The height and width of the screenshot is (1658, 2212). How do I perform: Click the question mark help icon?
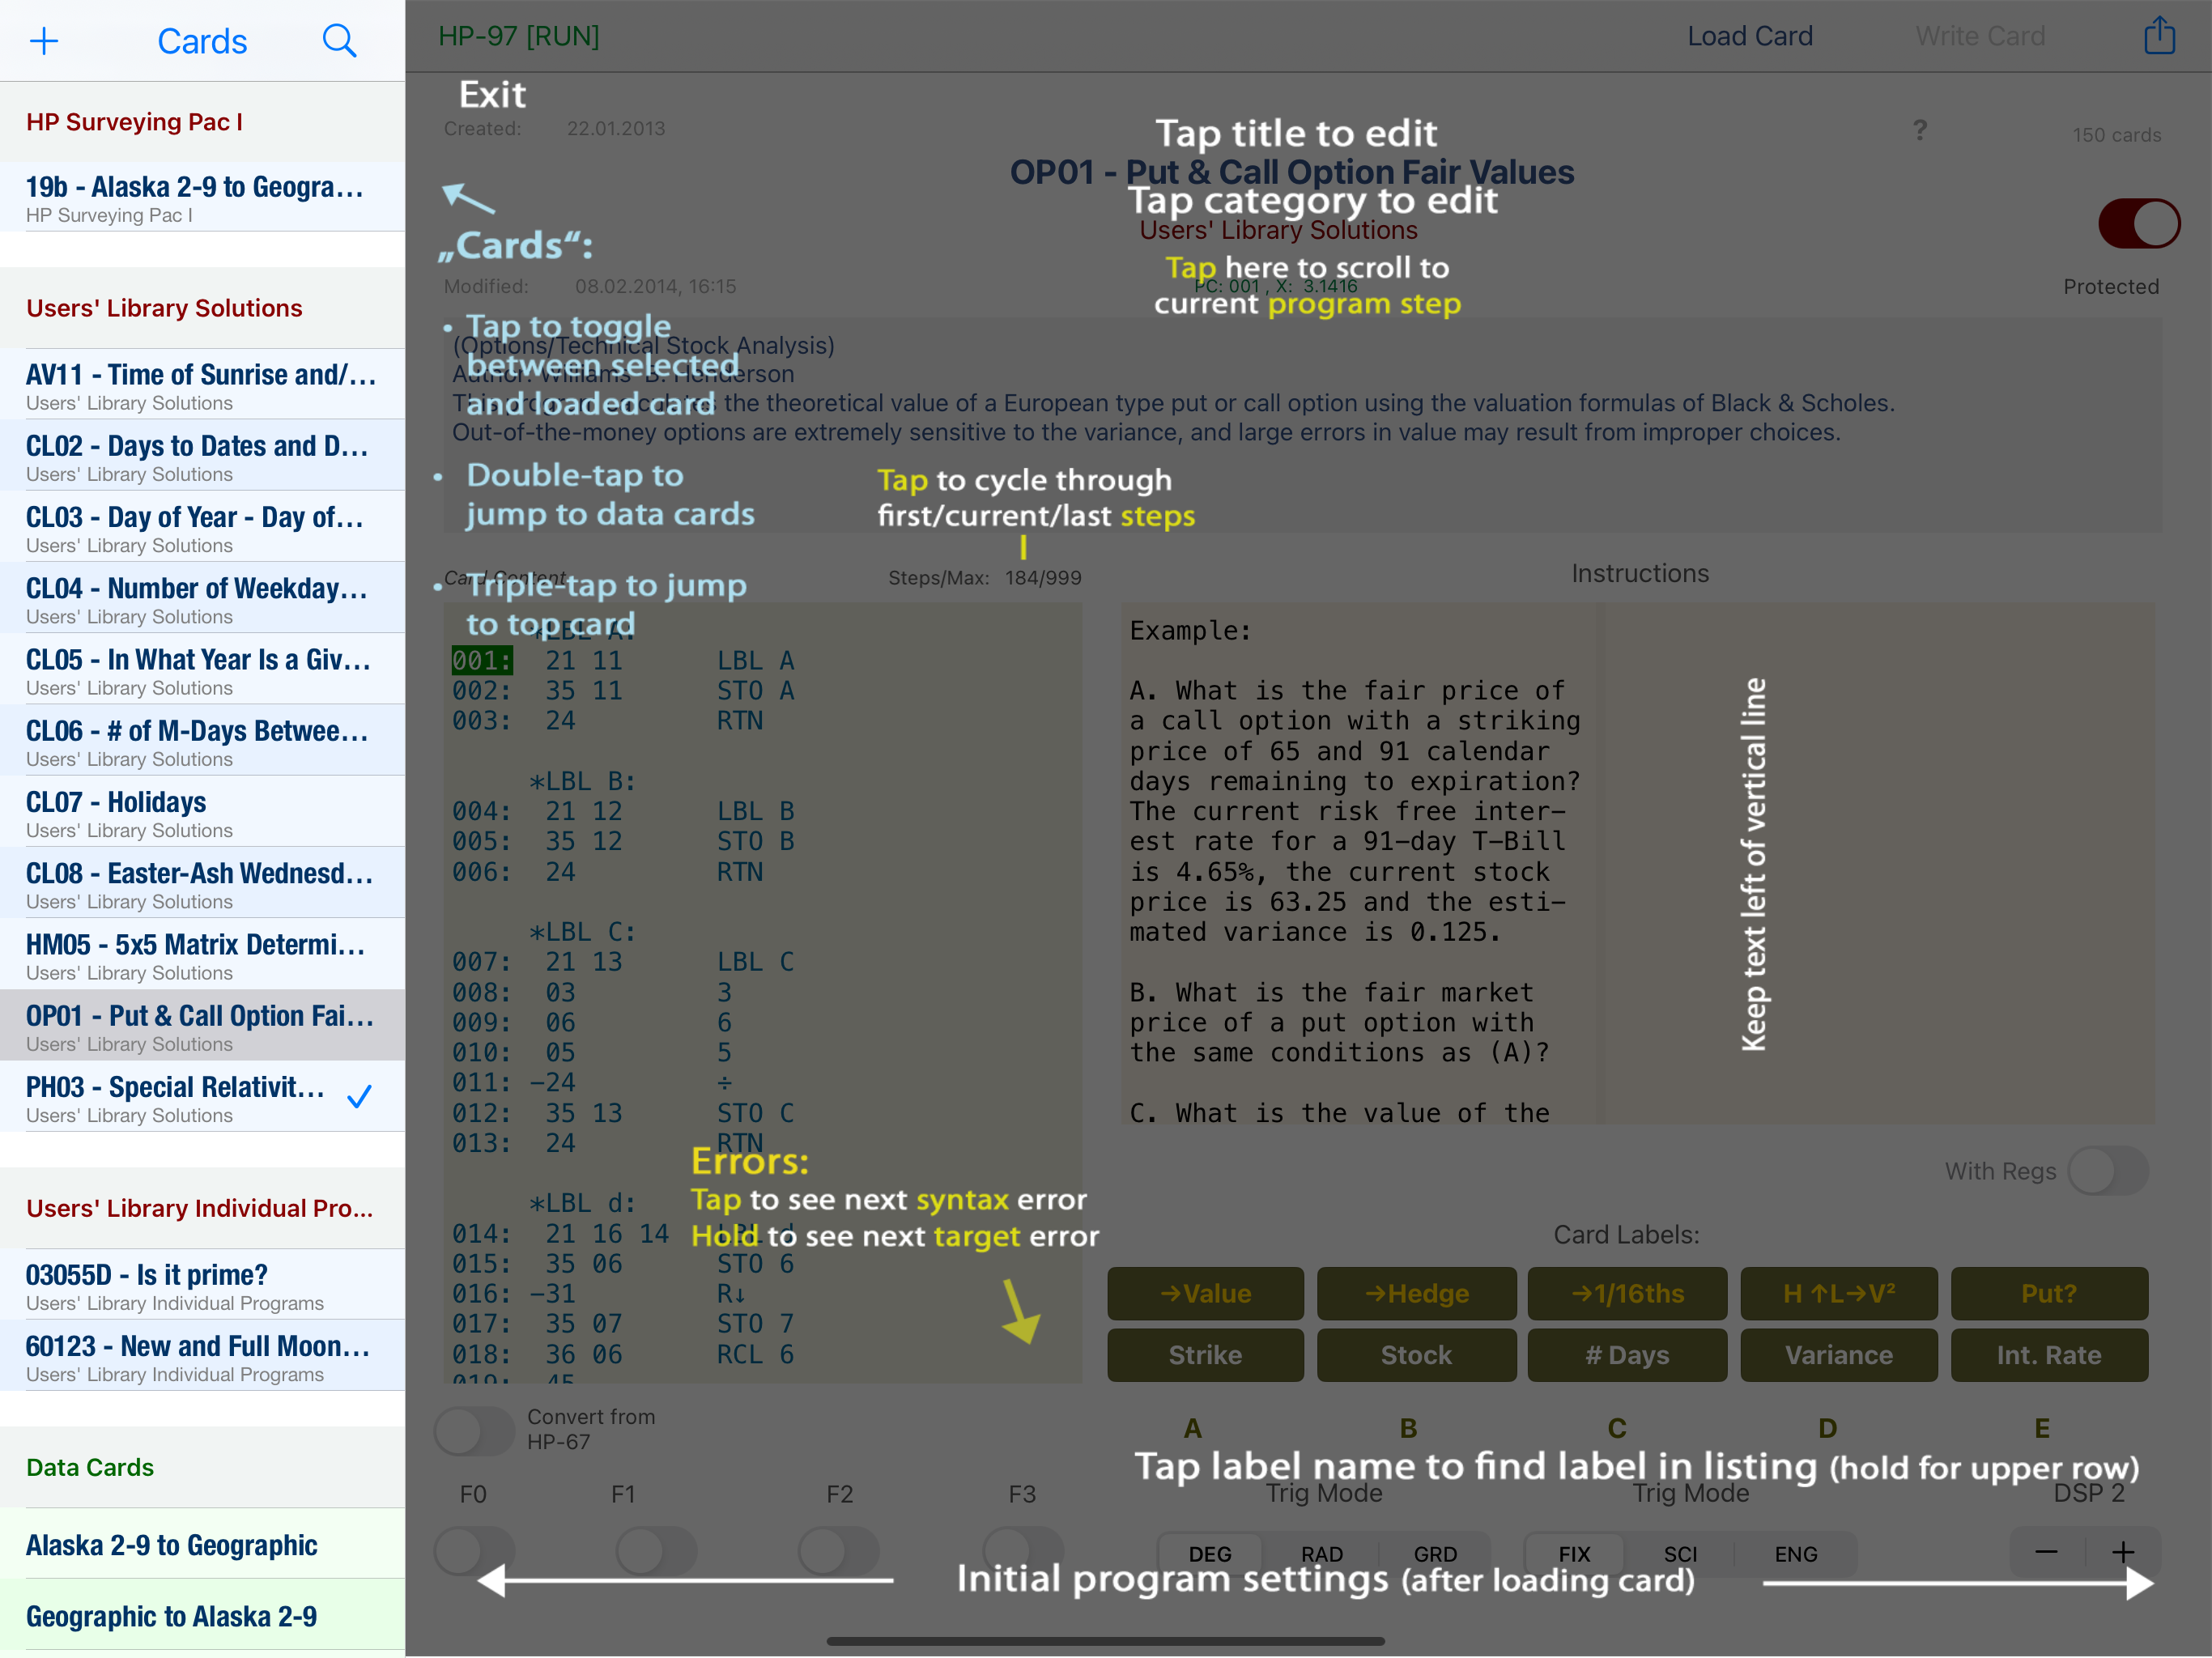pyautogui.click(x=1919, y=131)
